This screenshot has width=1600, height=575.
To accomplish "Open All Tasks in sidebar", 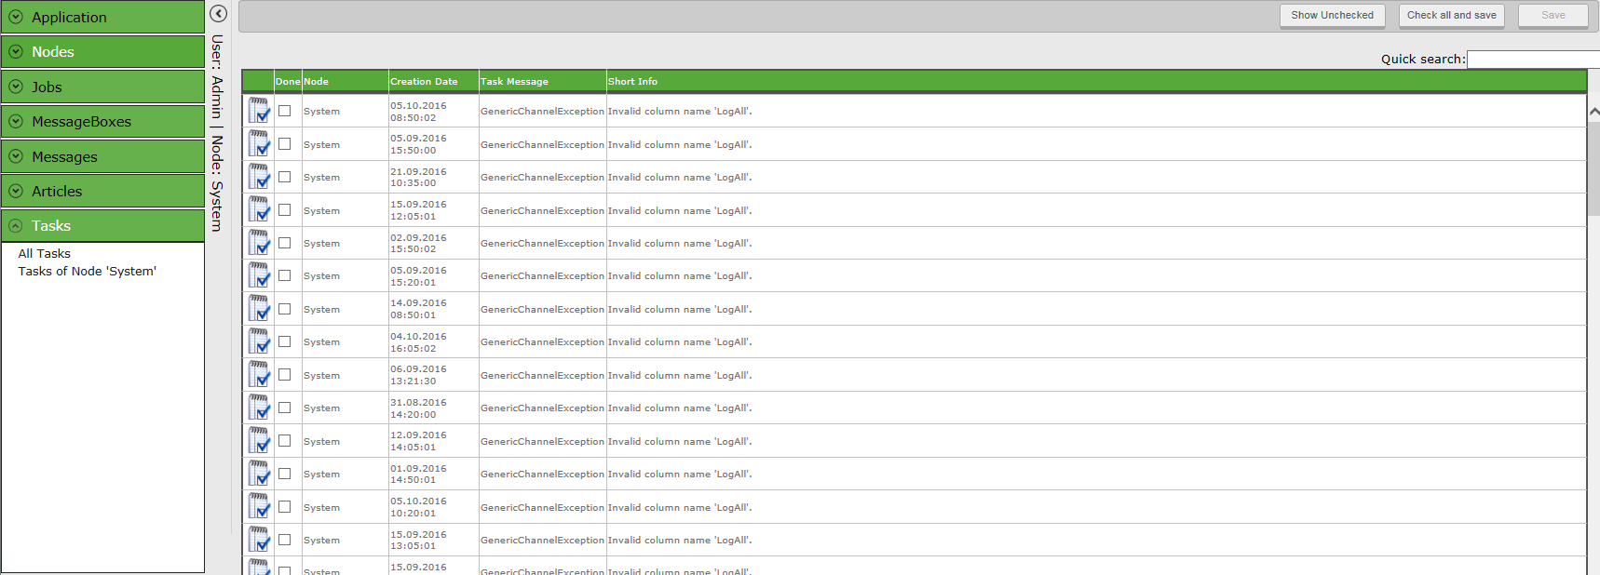I will pos(45,253).
